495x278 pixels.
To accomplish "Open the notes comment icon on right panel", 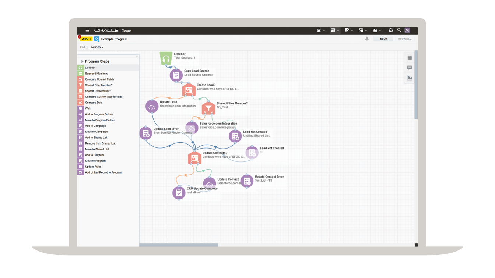I will point(410,68).
